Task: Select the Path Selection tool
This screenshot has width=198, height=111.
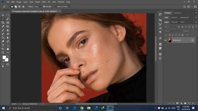Action: pyautogui.click(x=8, y=45)
